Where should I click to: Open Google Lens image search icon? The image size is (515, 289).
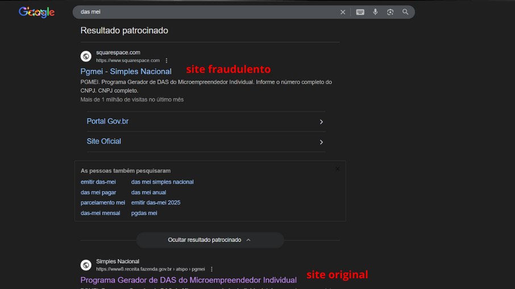[390, 12]
